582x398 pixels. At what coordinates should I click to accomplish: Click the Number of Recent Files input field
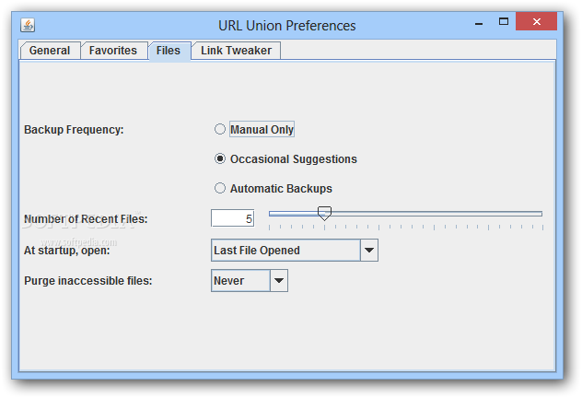pos(232,218)
